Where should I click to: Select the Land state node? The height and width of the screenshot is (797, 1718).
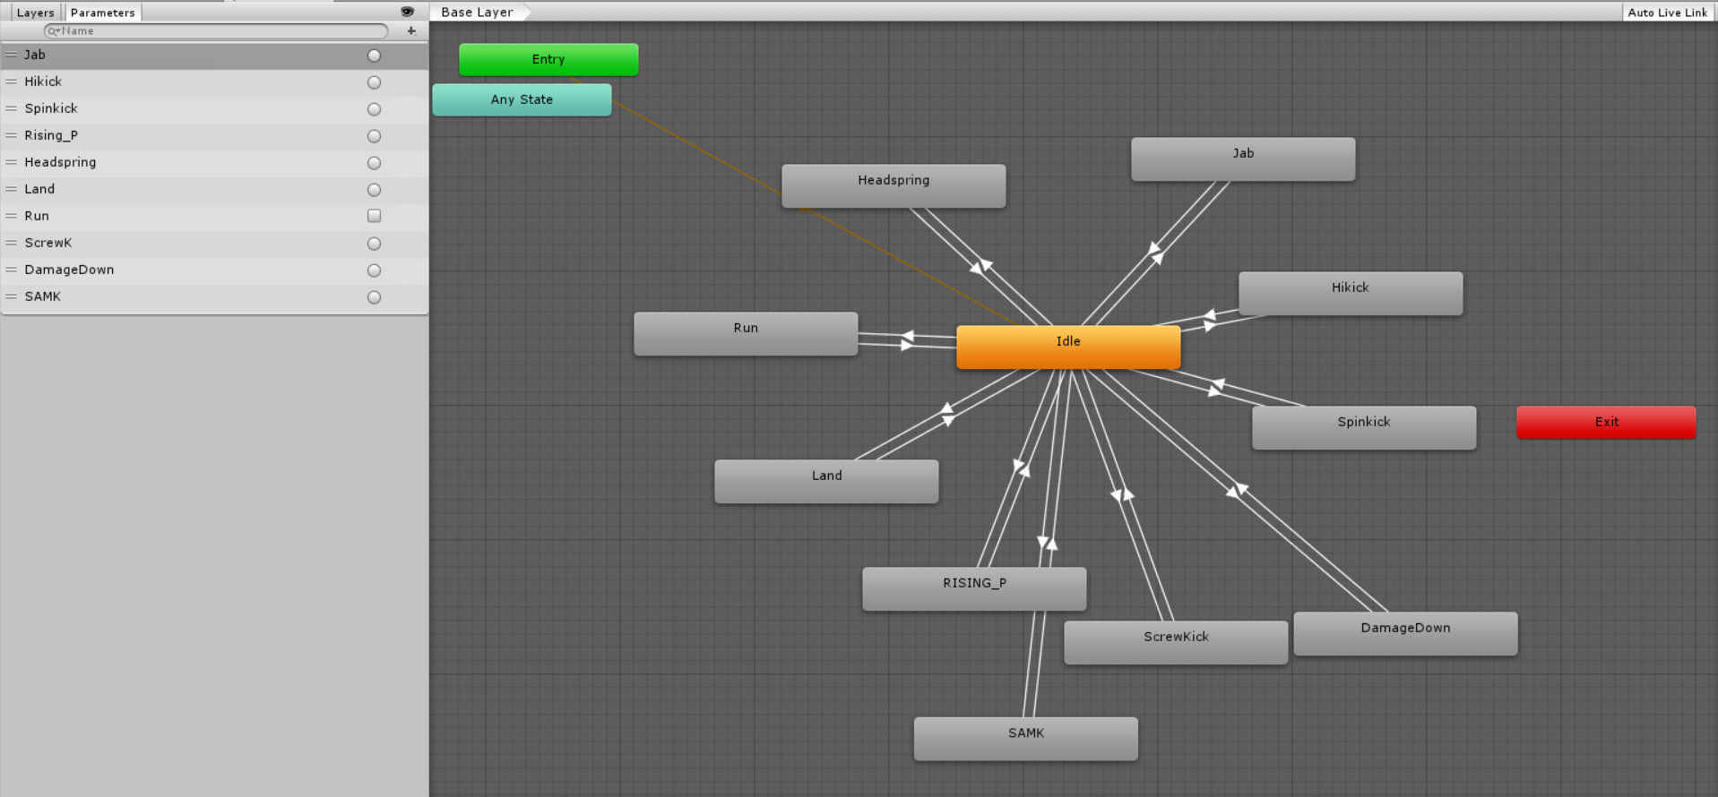click(826, 482)
